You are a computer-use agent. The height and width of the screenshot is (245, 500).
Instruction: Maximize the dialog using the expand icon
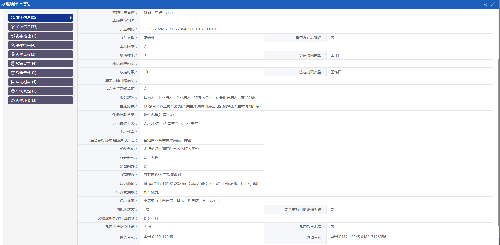coord(486,4)
